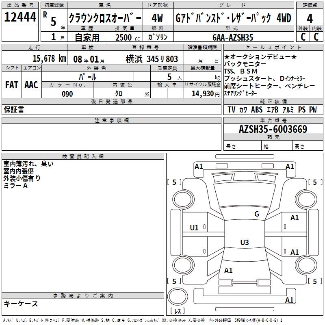Click キーケース office notice
This screenshot has height=325, width=325.
pos(21,304)
